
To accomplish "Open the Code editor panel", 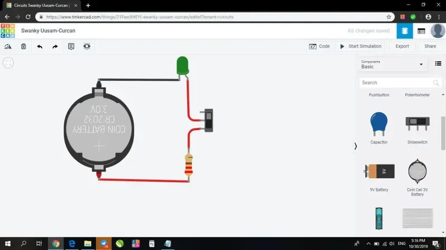I will pyautogui.click(x=319, y=46).
